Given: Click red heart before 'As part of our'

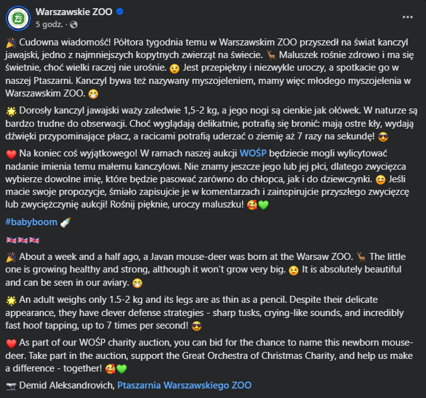Looking at the screenshot, I should click(11, 343).
